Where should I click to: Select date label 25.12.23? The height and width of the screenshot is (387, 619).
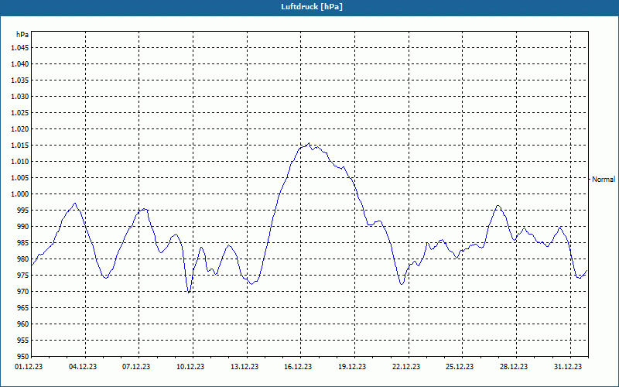pyautogui.click(x=460, y=367)
